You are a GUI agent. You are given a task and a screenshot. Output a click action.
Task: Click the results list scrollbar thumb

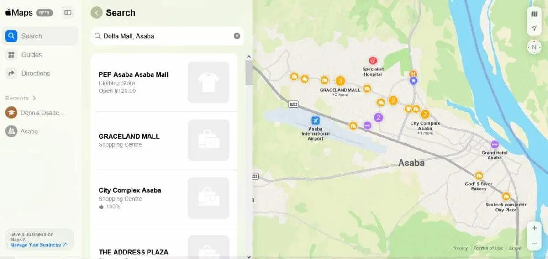tap(249, 73)
